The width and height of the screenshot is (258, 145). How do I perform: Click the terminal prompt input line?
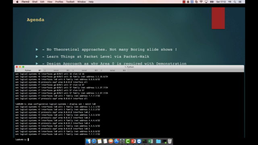point(22,140)
